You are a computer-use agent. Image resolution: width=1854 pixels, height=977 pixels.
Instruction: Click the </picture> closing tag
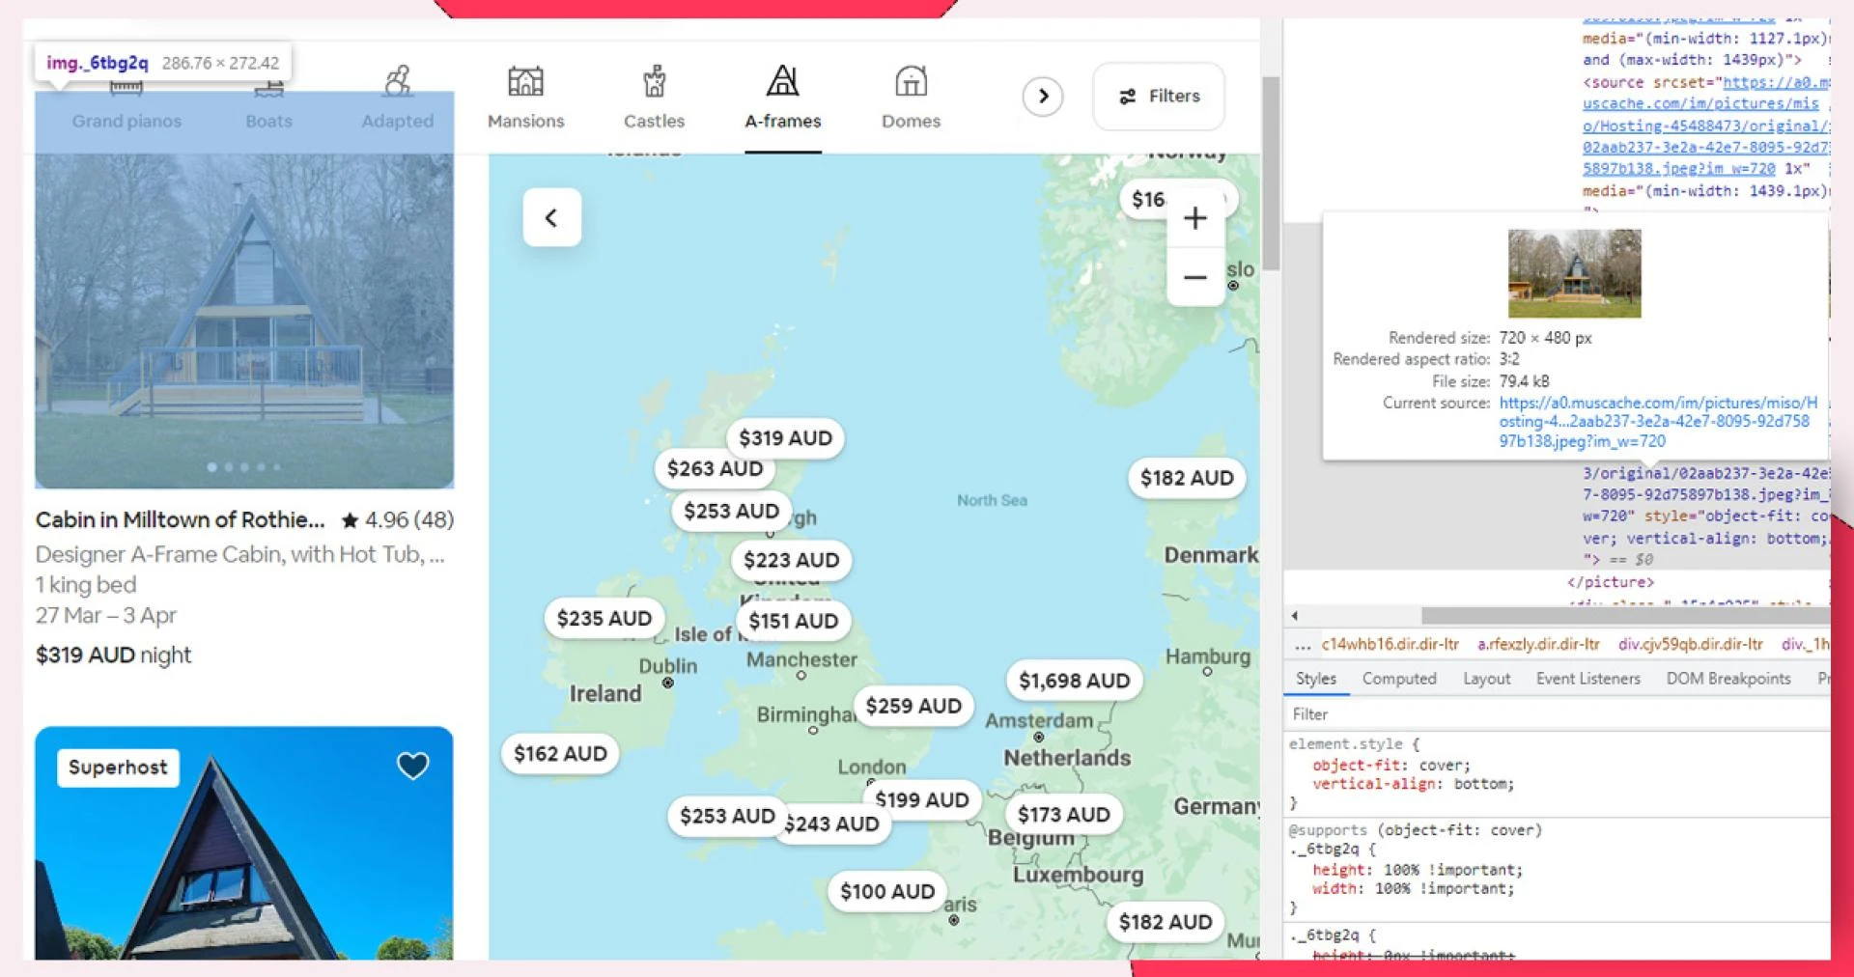[x=1610, y=582]
